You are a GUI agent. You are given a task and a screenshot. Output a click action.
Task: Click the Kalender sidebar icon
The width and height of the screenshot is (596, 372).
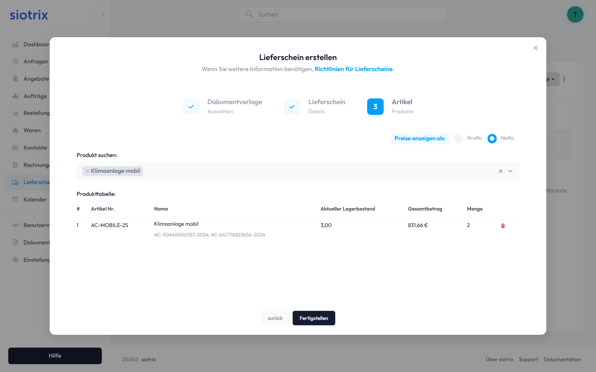point(15,199)
